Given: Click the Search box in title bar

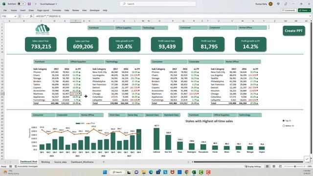Looking at the screenshot, I should coord(157,4).
